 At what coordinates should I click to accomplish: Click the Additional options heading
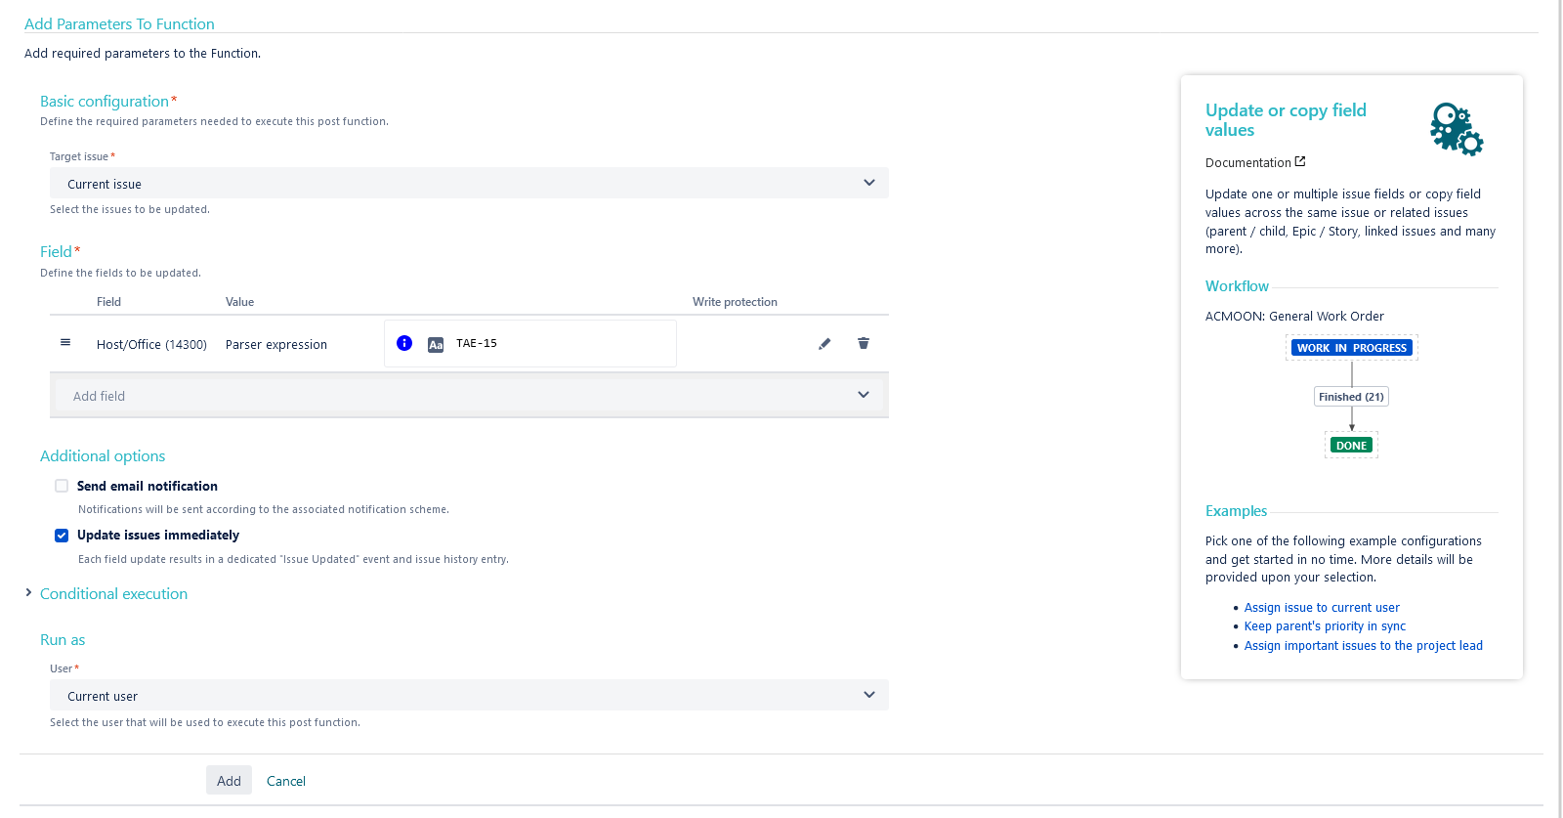(103, 455)
